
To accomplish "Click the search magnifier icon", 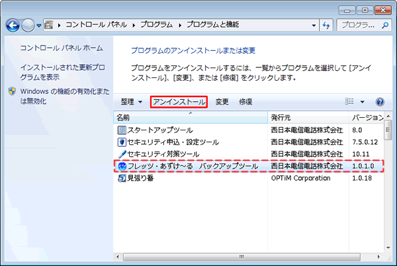I will pyautogui.click(x=385, y=25).
